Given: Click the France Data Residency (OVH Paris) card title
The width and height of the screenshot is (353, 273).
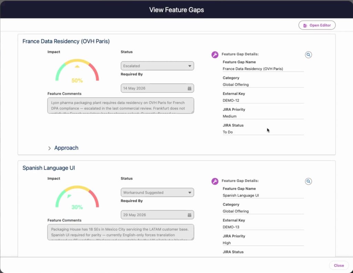Looking at the screenshot, I should pos(66,41).
